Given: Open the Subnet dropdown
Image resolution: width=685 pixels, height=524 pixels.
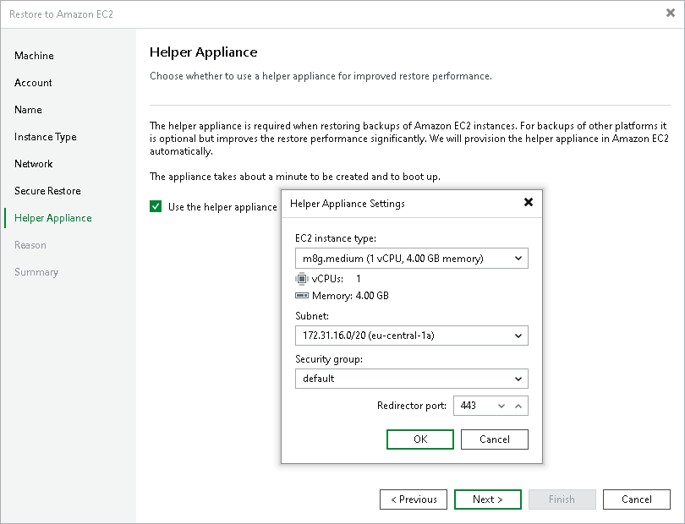Looking at the screenshot, I should (412, 336).
